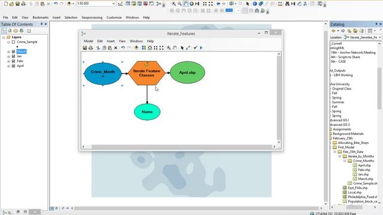
Task: Open ArcMap Geoprocessing menu
Action: coord(92,17)
